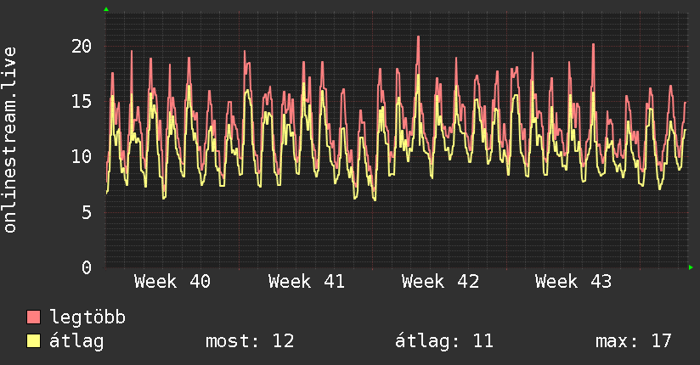This screenshot has height=365, width=700.
Task: Click the Week 42 axis label
Action: pyautogui.click(x=440, y=282)
